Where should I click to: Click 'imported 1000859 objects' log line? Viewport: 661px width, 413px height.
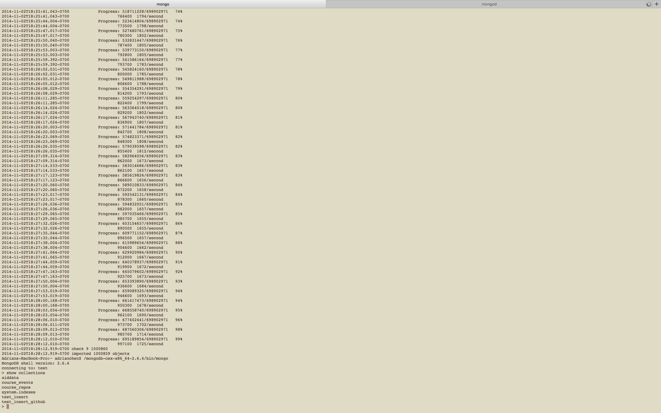tap(100, 353)
